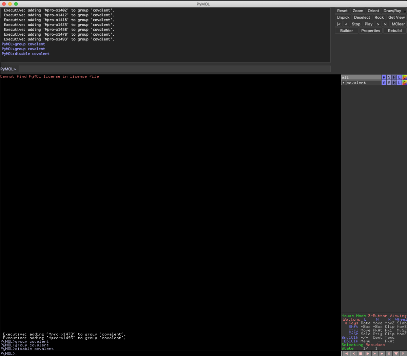
Task: Click the Rebuild button
Action: coord(395,31)
